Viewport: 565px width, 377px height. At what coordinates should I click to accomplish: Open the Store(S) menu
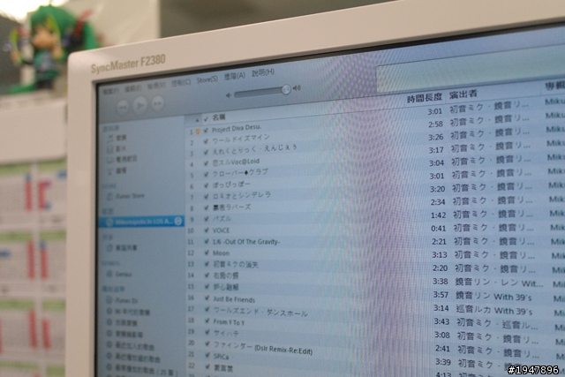(207, 79)
